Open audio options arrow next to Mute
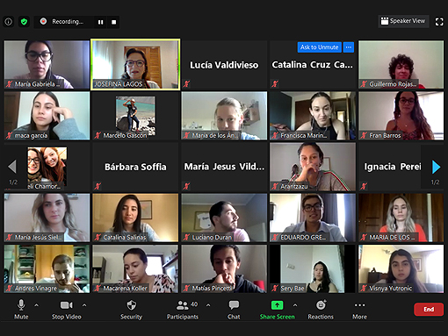The image size is (448, 336). (37, 305)
